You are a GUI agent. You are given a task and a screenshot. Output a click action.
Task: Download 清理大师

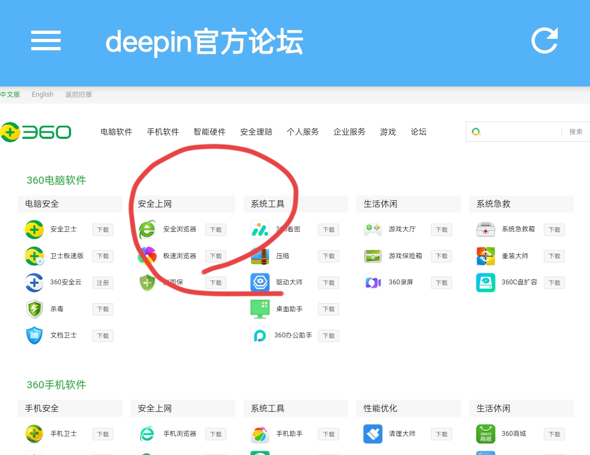pyautogui.click(x=441, y=434)
